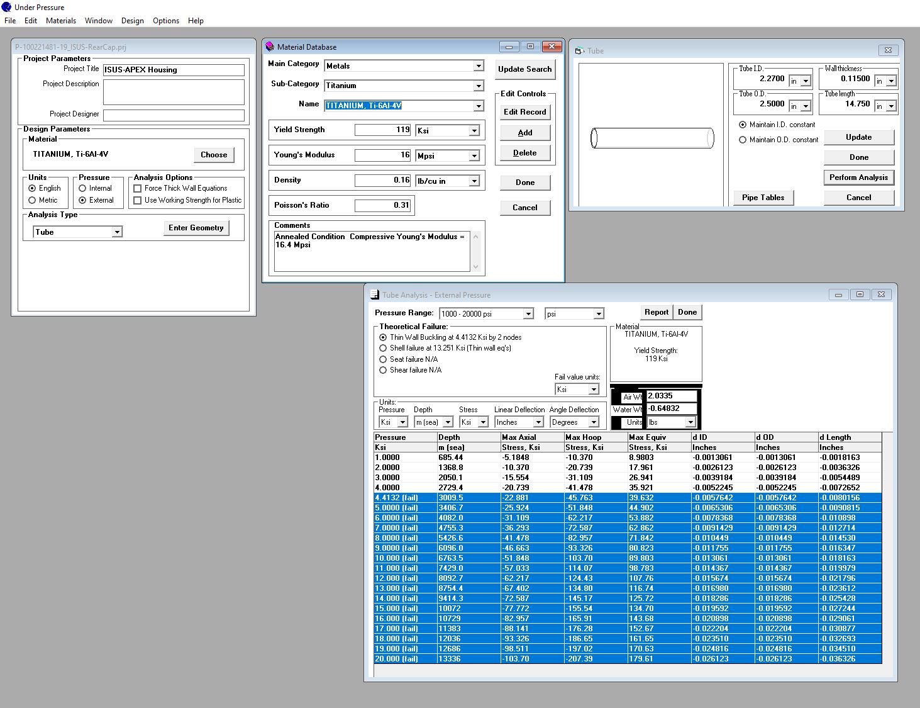This screenshot has height=708, width=920.
Task: Open Depth units dropdown
Action: pyautogui.click(x=448, y=422)
